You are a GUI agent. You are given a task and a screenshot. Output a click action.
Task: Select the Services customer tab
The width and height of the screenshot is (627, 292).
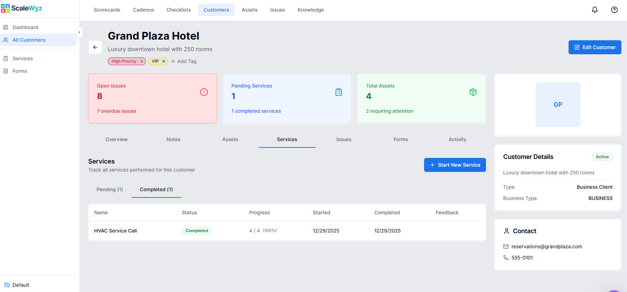[x=287, y=139]
